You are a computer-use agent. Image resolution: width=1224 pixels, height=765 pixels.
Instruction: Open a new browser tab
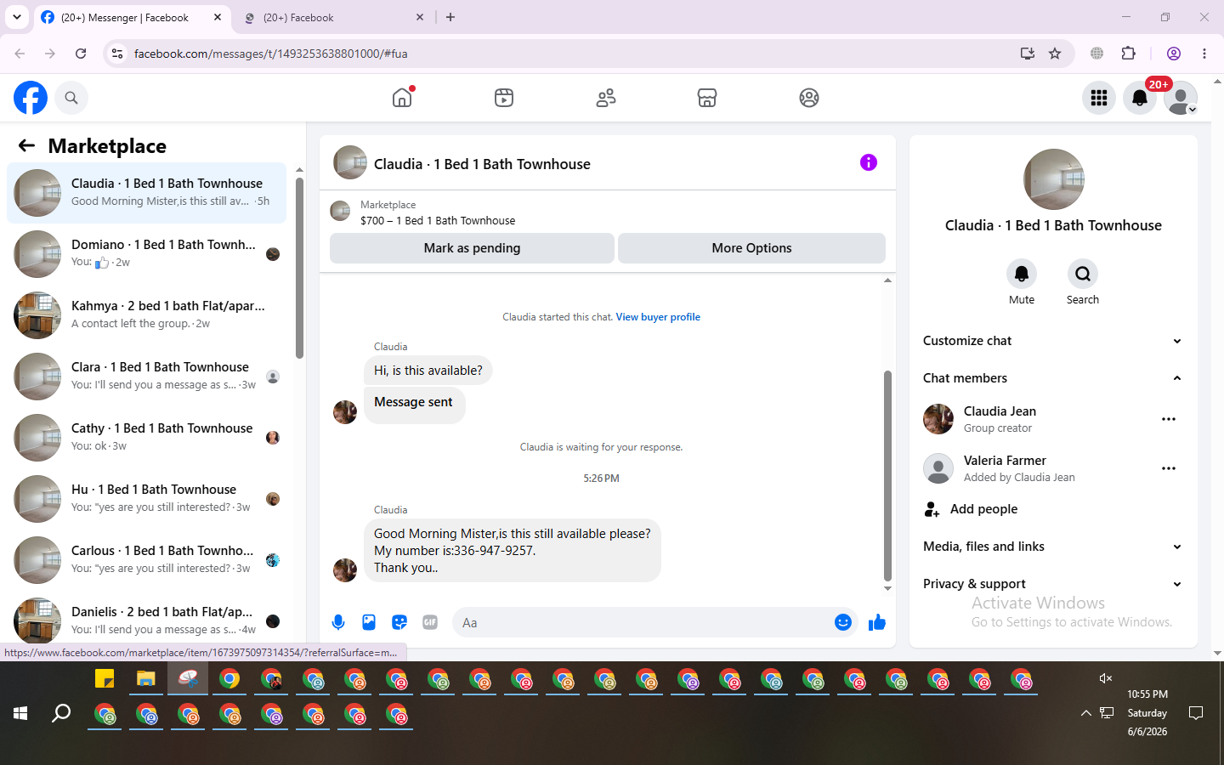pyautogui.click(x=450, y=17)
